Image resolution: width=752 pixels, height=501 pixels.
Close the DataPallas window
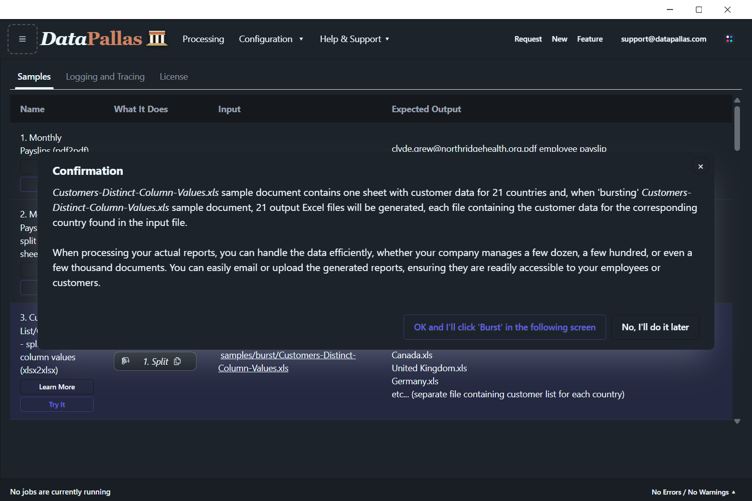tap(727, 10)
